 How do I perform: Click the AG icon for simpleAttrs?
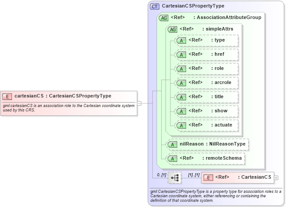[x=172, y=30]
